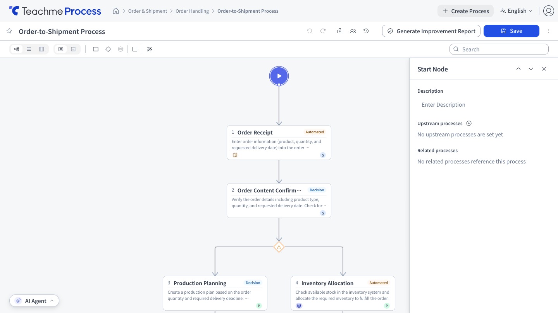This screenshot has width=558, height=313.
Task: Star the Order-to-Shipment Process as favorite
Action: pyautogui.click(x=9, y=31)
